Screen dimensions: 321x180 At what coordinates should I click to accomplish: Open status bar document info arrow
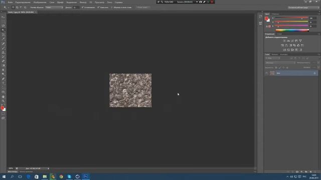click(48, 168)
